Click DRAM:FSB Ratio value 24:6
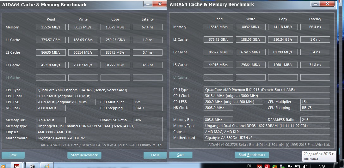The height and width of the screenshot is (168, 344). (315, 120)
